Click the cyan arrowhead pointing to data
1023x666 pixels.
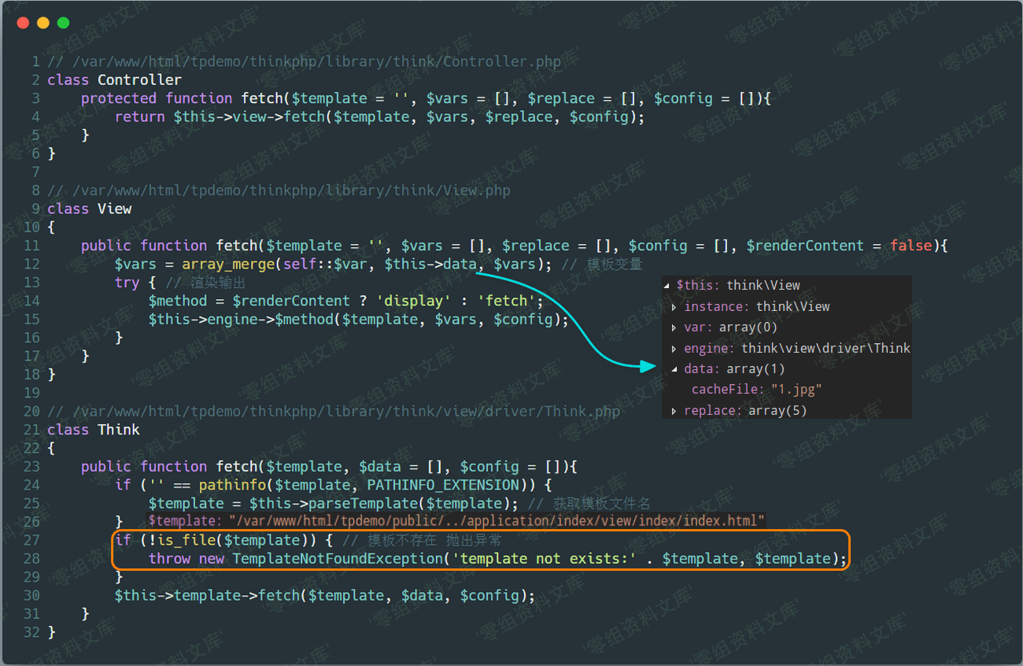click(647, 366)
